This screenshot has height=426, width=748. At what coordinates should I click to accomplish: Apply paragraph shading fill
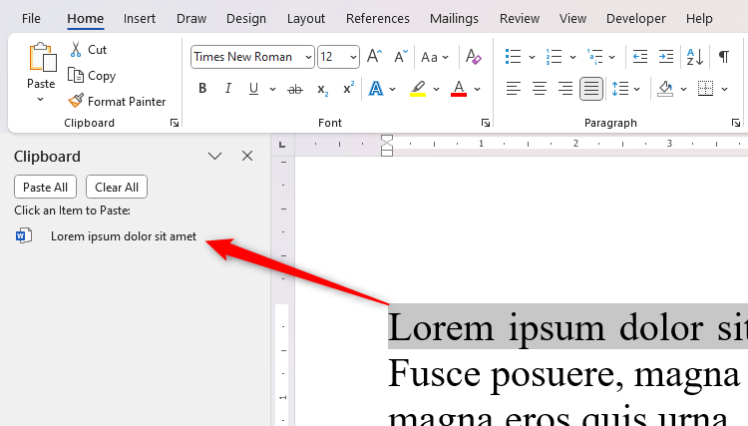coord(665,89)
